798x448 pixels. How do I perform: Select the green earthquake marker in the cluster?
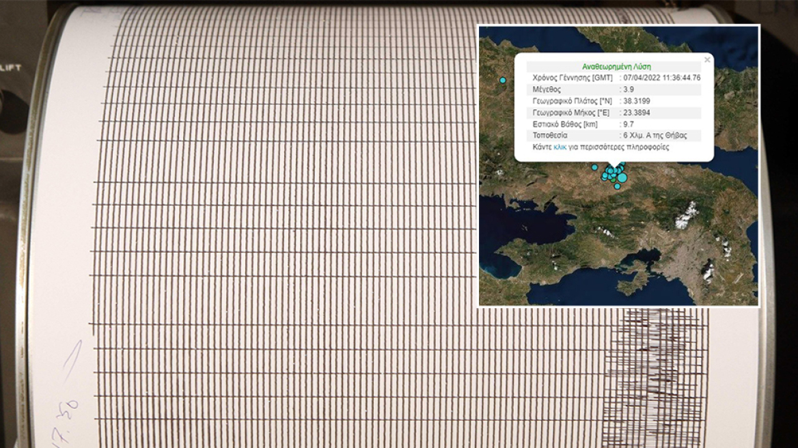613,180
